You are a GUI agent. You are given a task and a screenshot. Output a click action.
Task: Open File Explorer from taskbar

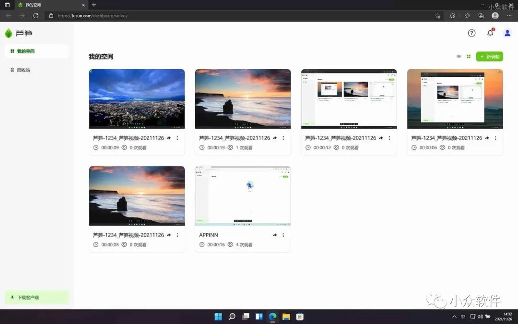[x=286, y=316]
